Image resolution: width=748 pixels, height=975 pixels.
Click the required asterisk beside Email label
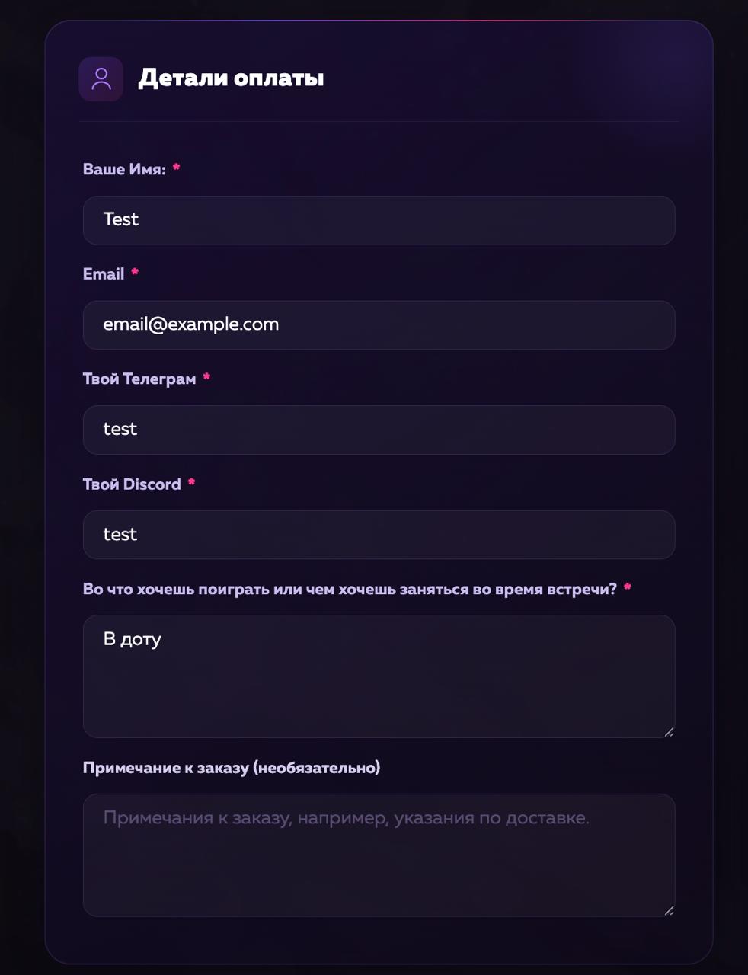pyautogui.click(x=135, y=272)
